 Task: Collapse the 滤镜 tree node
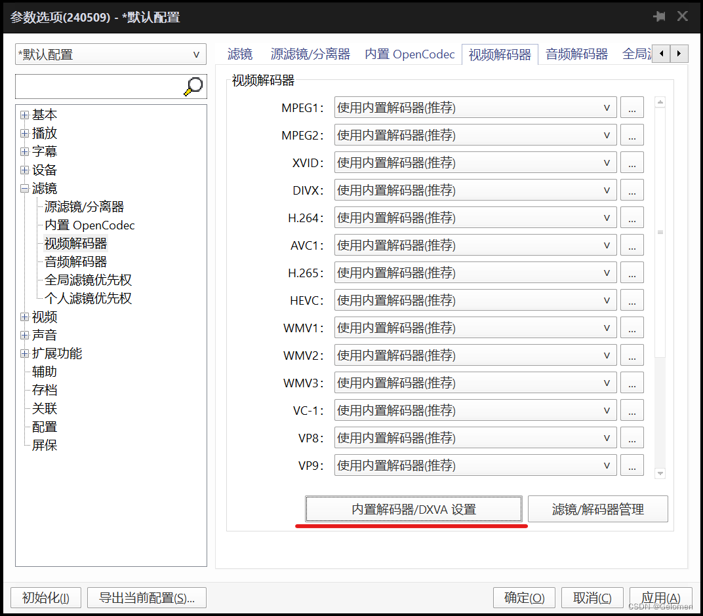[24, 188]
